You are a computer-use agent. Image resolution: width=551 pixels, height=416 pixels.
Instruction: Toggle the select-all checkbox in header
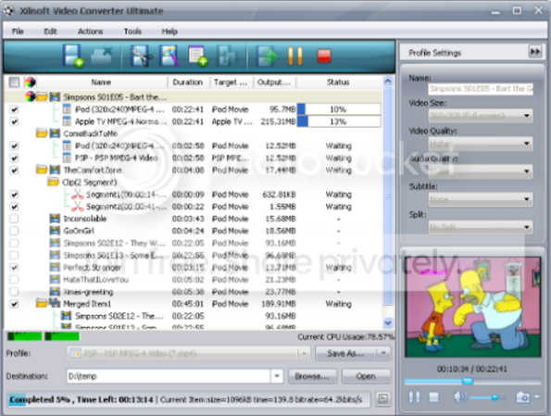pyautogui.click(x=14, y=82)
